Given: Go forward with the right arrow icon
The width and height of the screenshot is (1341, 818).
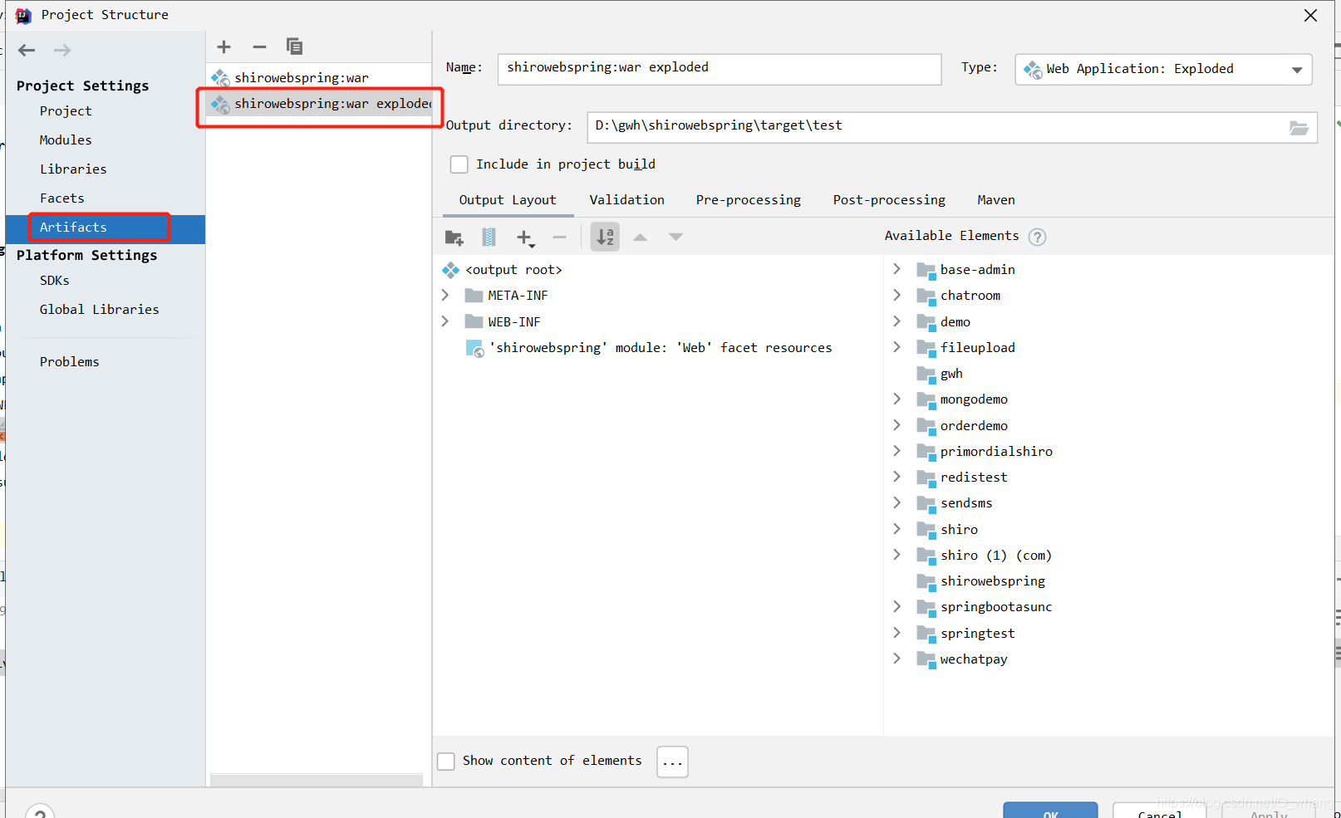Looking at the screenshot, I should pos(62,50).
